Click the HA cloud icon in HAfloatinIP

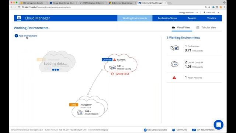pyautogui.click(x=80, y=113)
